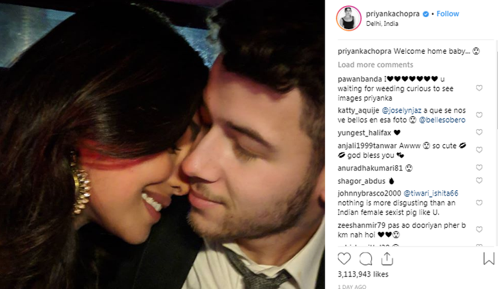Like shagor_abdus's comment heart
Viewport: 498px width, 289px height.
tap(479, 180)
